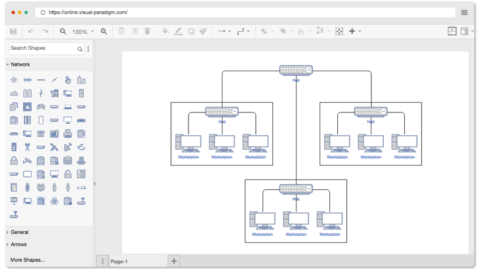Select the Mobile phone shape

pos(41,120)
